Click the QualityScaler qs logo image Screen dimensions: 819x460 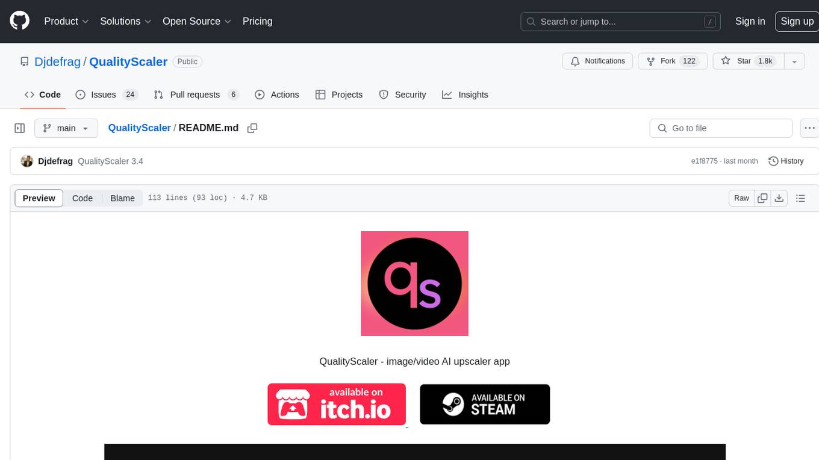tap(414, 284)
